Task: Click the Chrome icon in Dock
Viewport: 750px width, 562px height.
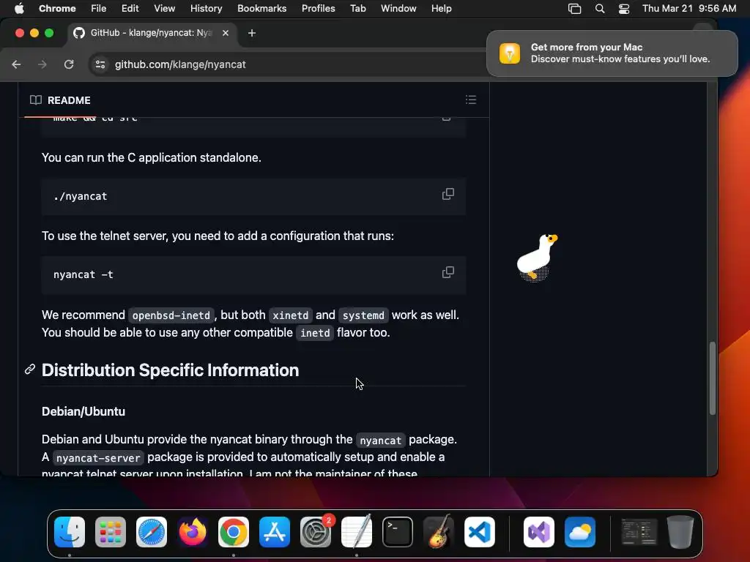Action: tap(234, 532)
